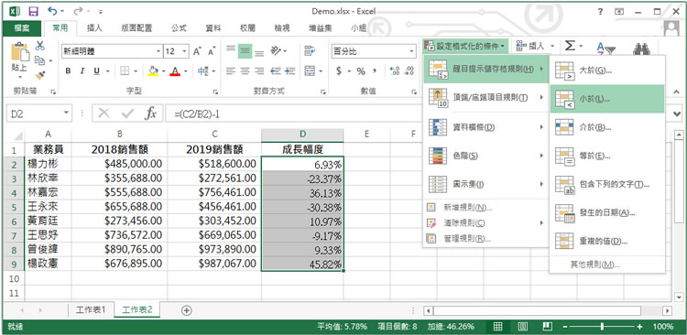Click the Paste clipboard icon
The height and width of the screenshot is (335, 687).
pos(19,51)
